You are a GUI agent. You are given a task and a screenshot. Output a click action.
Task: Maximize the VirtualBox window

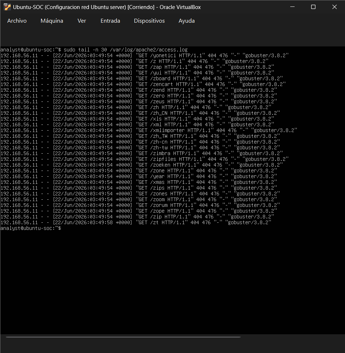point(313,7)
